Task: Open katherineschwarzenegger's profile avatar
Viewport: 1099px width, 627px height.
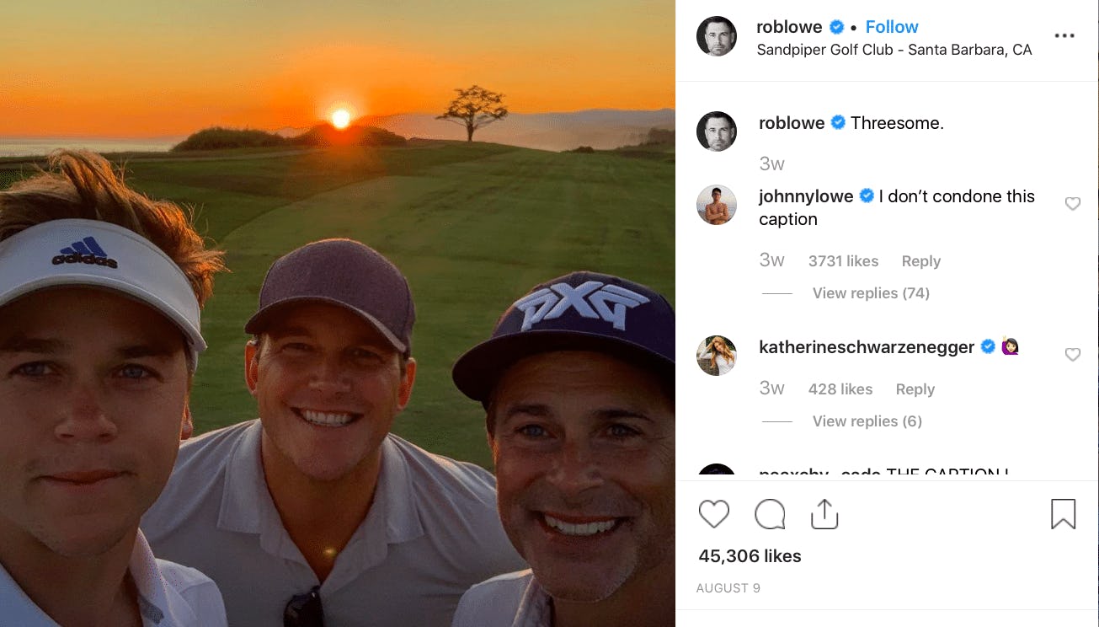Action: (717, 356)
